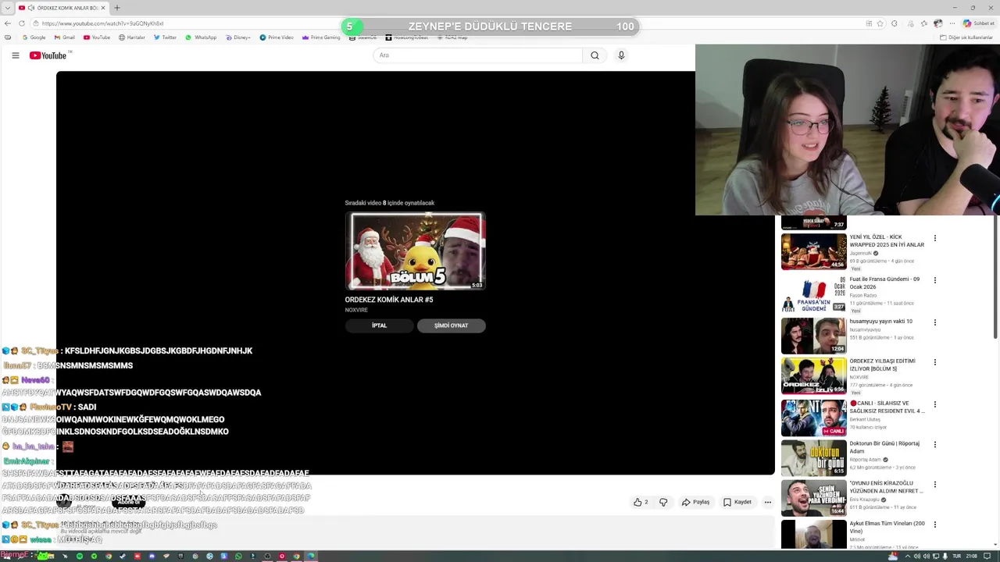Open the tab search chevron dropdown
1000x562 pixels.
pos(7,8)
